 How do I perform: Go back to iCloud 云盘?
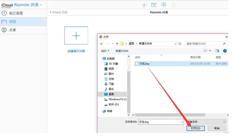tap(58, 12)
